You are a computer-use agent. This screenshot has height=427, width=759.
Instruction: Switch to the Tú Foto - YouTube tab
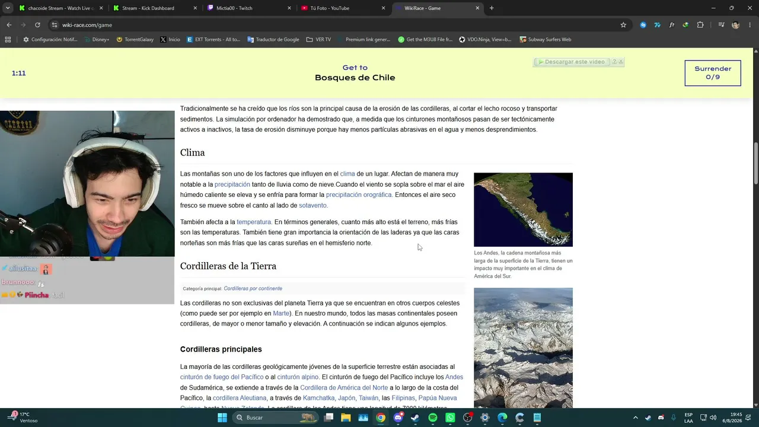tap(343, 8)
